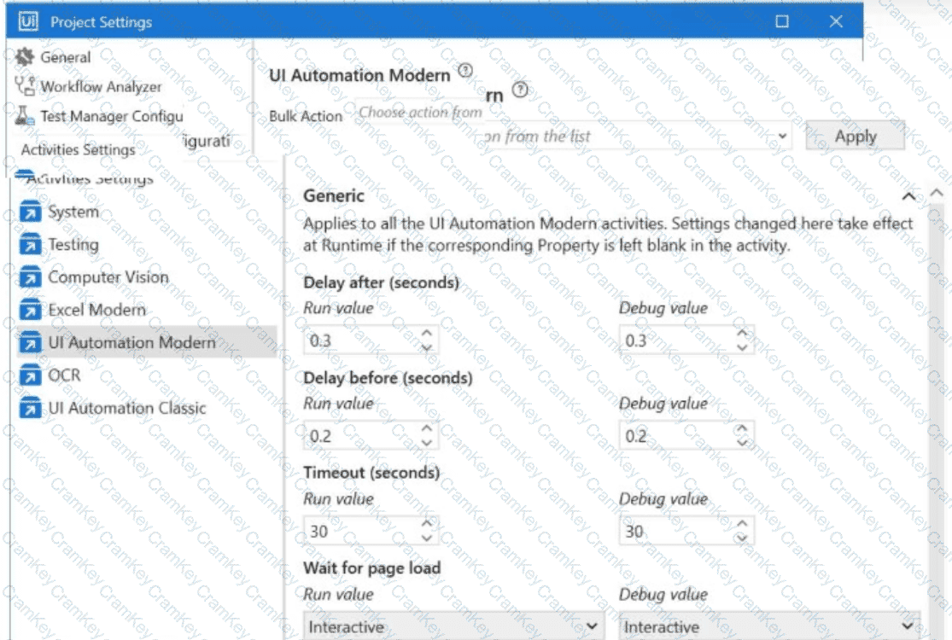
Task: Click the Apply button
Action: pos(856,136)
